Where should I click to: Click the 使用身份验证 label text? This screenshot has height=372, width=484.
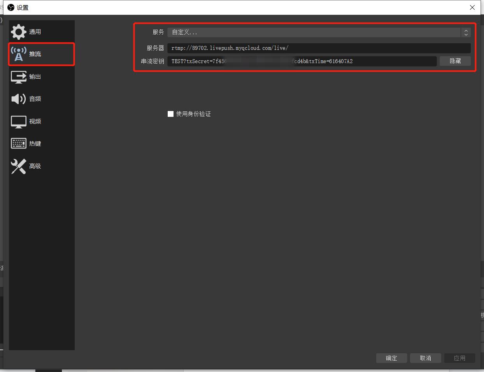tap(193, 114)
